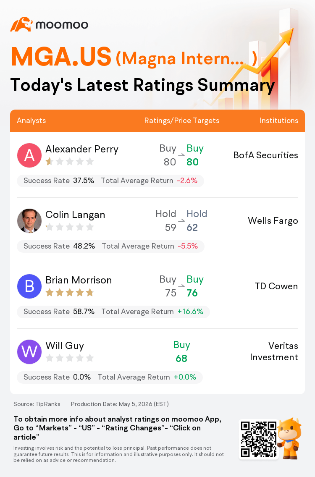Open the Wells Fargo institution label
The image size is (315, 477).
click(x=273, y=221)
